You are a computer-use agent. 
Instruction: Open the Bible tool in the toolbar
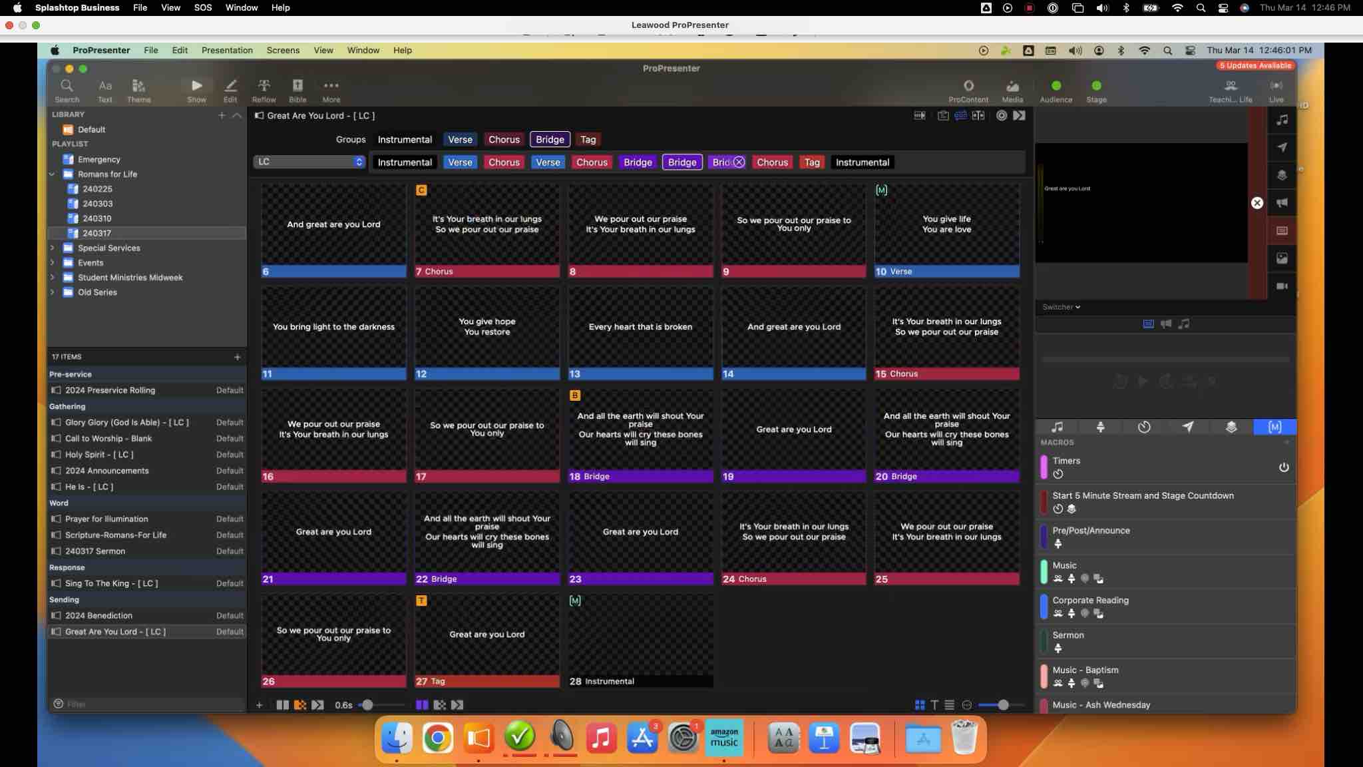[x=297, y=90]
